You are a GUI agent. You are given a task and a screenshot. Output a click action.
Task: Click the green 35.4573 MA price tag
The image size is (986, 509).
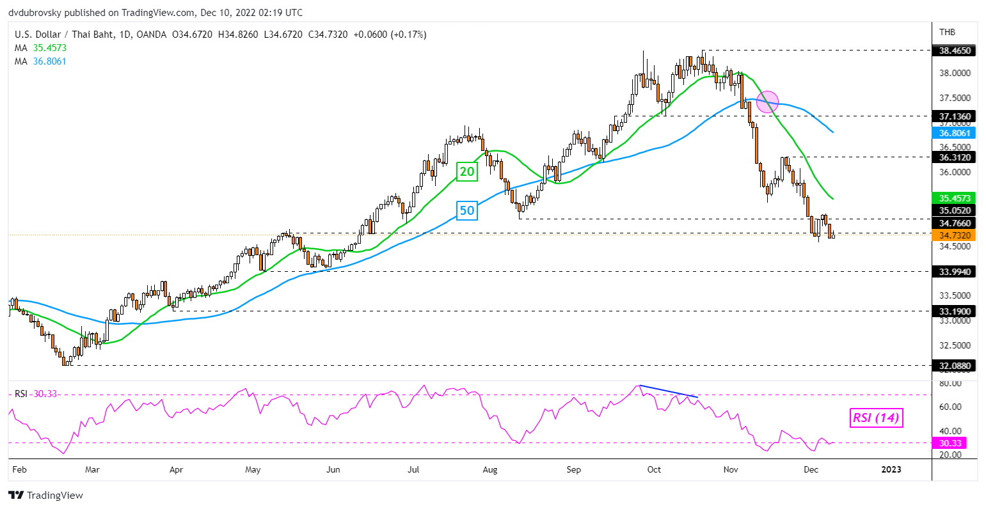(x=955, y=198)
